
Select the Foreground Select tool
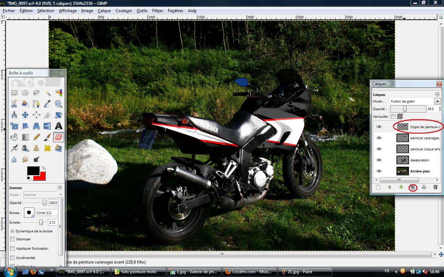click(25, 104)
